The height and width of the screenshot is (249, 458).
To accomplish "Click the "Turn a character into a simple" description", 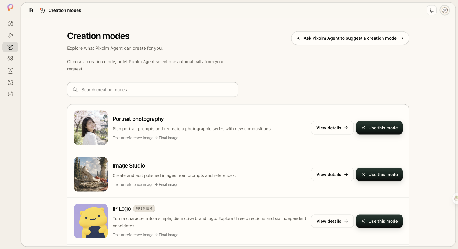I will pyautogui.click(x=209, y=222).
